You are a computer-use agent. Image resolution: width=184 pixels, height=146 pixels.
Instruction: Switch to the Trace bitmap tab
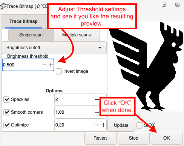[x=23, y=21]
